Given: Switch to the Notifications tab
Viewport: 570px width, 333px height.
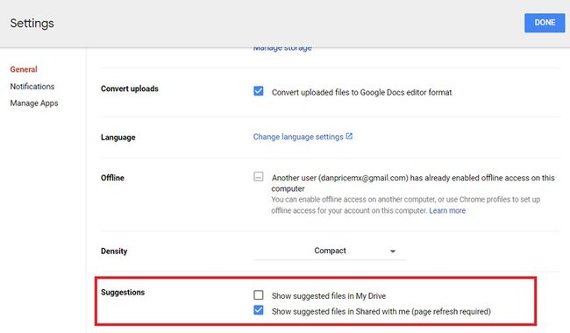Looking at the screenshot, I should [x=32, y=87].
